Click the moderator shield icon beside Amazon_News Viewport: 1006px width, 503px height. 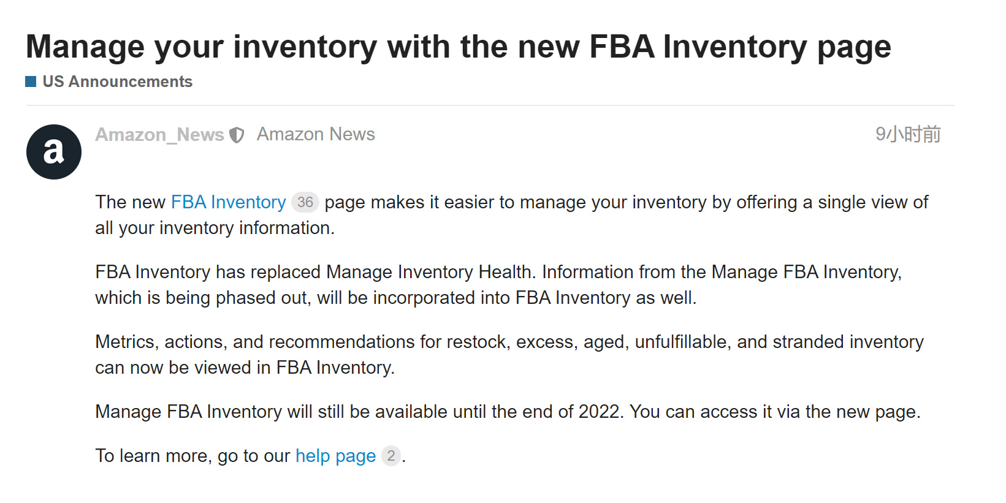click(237, 135)
